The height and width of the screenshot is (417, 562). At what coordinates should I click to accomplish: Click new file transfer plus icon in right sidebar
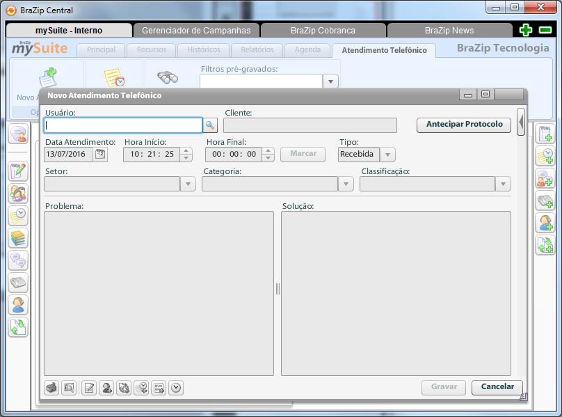[545, 246]
